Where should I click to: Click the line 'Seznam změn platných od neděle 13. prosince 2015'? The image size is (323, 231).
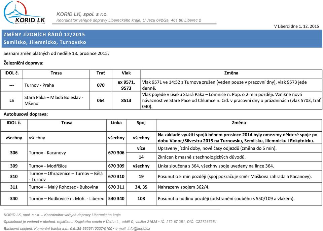point(56,54)
